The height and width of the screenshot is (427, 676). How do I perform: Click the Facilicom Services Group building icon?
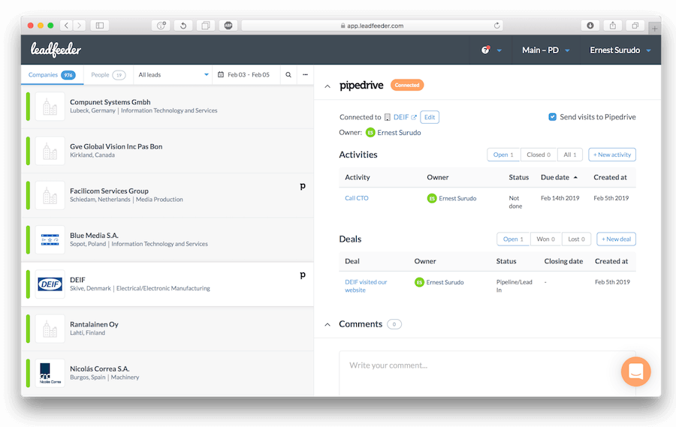[50, 196]
